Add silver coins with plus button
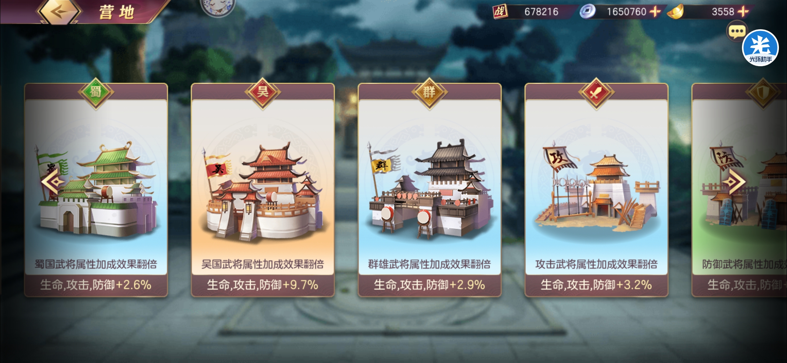This screenshot has width=787, height=363. (655, 12)
